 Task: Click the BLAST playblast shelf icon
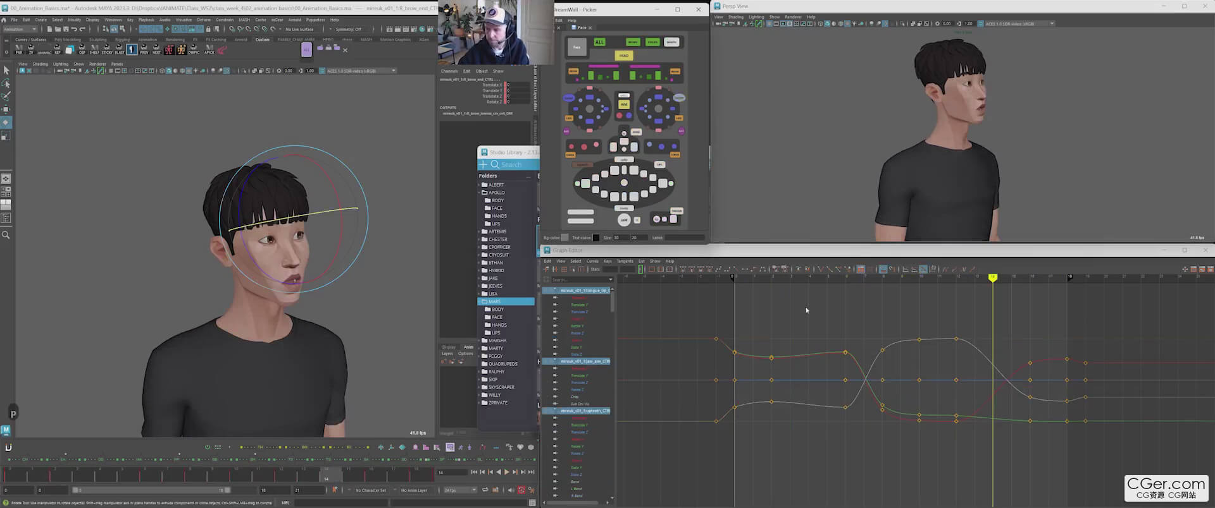[119, 49]
